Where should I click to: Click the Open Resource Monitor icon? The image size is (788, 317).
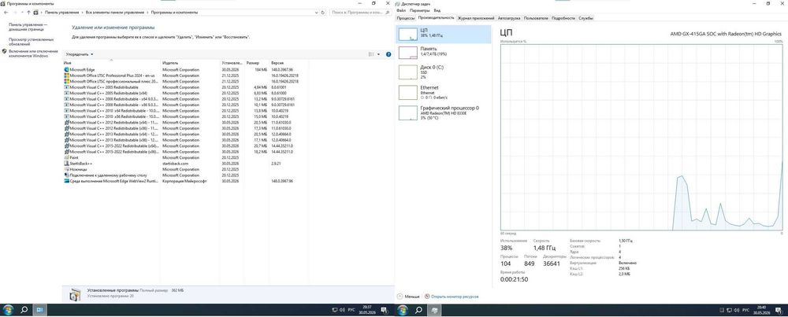click(427, 297)
